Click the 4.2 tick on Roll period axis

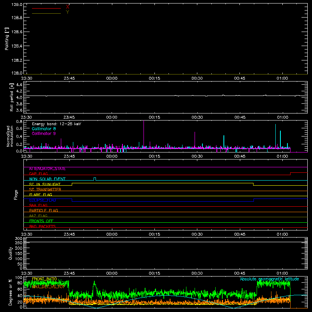(19, 91)
